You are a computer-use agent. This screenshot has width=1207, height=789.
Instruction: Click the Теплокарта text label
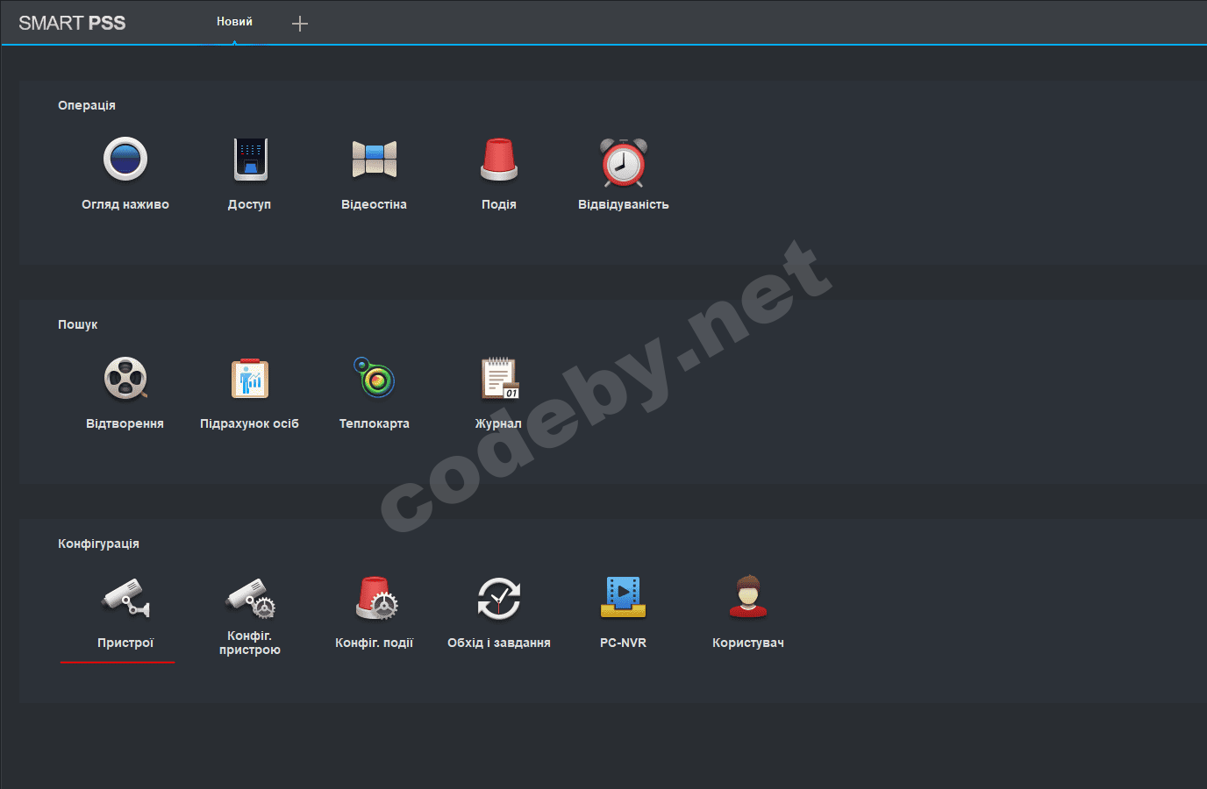[x=375, y=423]
